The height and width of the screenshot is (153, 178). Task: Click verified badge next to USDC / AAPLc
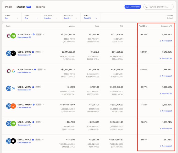click(33, 140)
